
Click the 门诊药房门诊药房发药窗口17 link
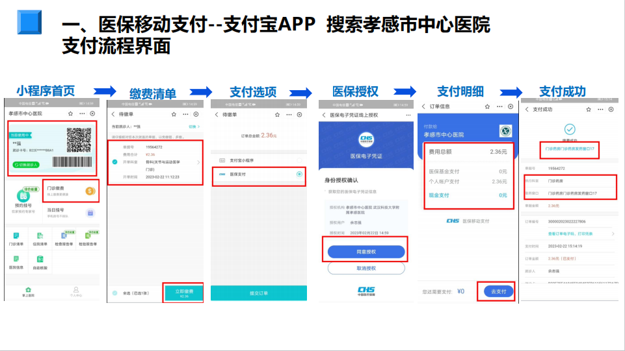click(570, 149)
